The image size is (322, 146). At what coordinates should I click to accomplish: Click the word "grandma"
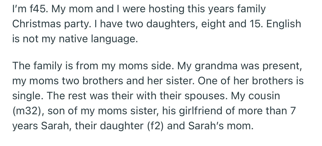coord(216,66)
